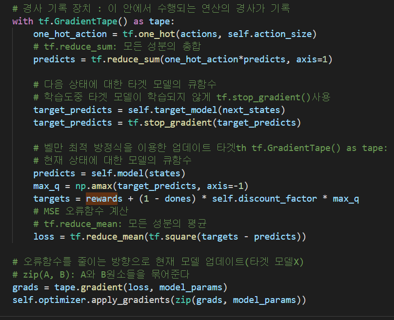Click max_q variable on the np.amax line
The width and height of the screenshot is (394, 320).
tap(46, 186)
